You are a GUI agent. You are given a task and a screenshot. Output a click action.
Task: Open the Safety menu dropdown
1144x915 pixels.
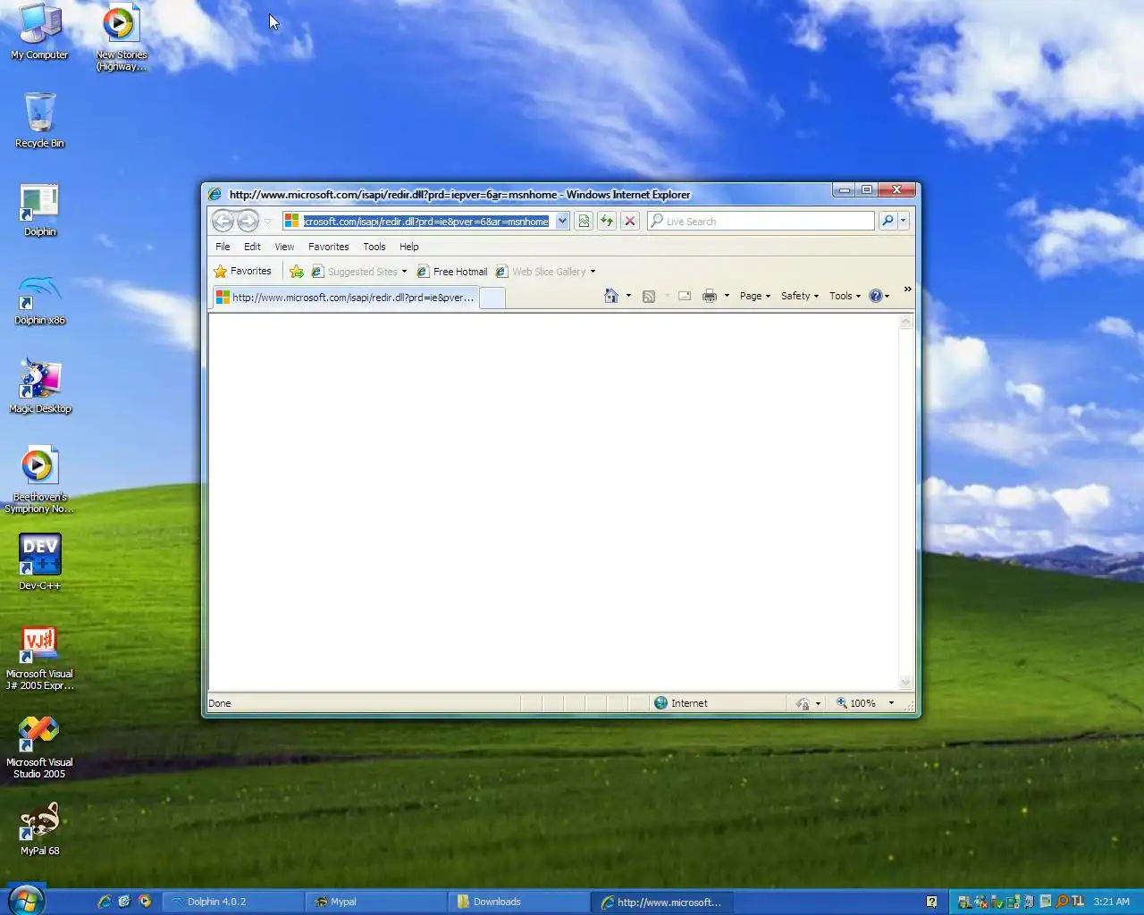pos(800,296)
